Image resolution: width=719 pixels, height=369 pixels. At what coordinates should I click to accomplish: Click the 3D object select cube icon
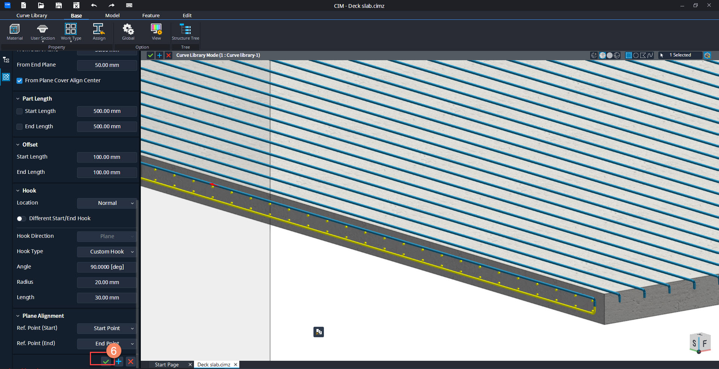click(x=707, y=55)
